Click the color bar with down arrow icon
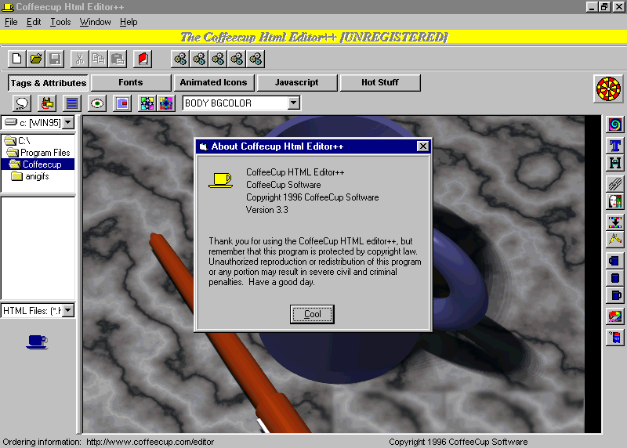Screen dimensions: 627x448 pos(615,222)
